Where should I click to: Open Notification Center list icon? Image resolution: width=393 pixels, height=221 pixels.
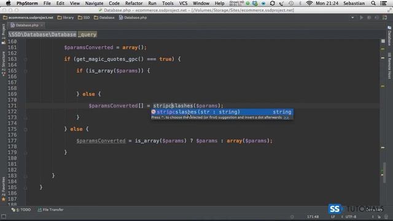click(383, 3)
